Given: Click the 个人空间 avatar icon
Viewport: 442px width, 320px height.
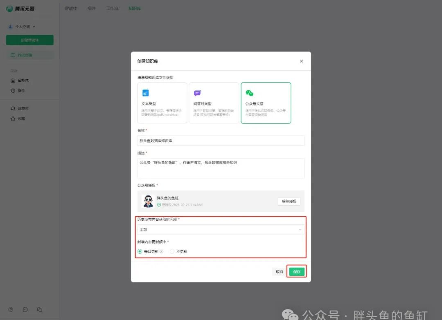Looking at the screenshot, I should point(10,27).
